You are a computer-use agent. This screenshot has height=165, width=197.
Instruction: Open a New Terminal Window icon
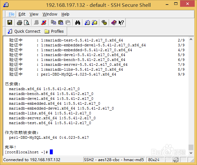87,23
